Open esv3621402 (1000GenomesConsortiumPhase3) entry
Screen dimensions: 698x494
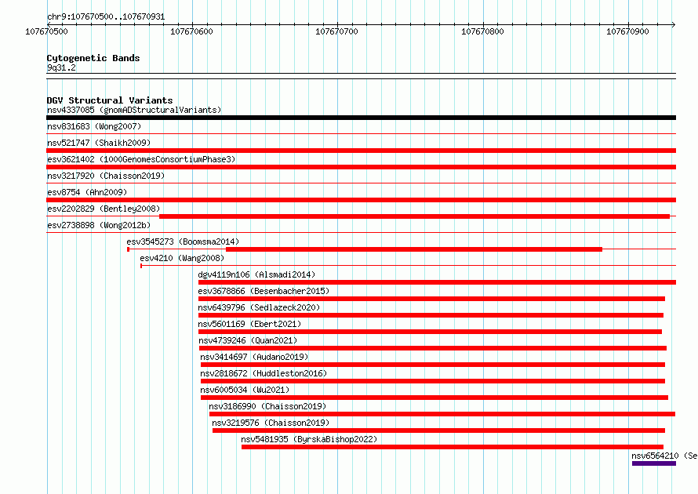click(x=141, y=159)
